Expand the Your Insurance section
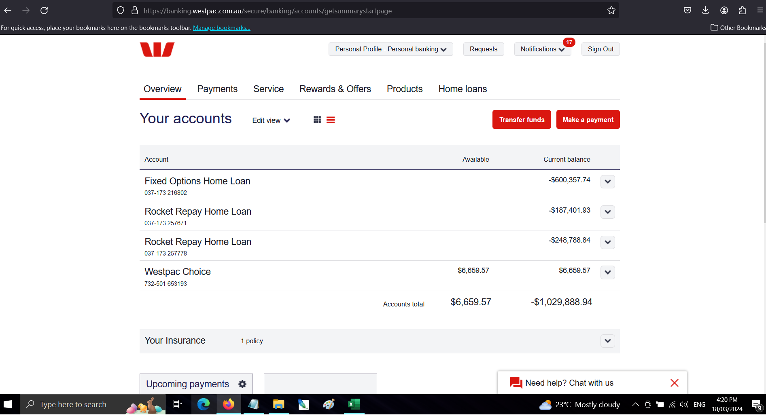766x416 pixels. click(x=607, y=341)
